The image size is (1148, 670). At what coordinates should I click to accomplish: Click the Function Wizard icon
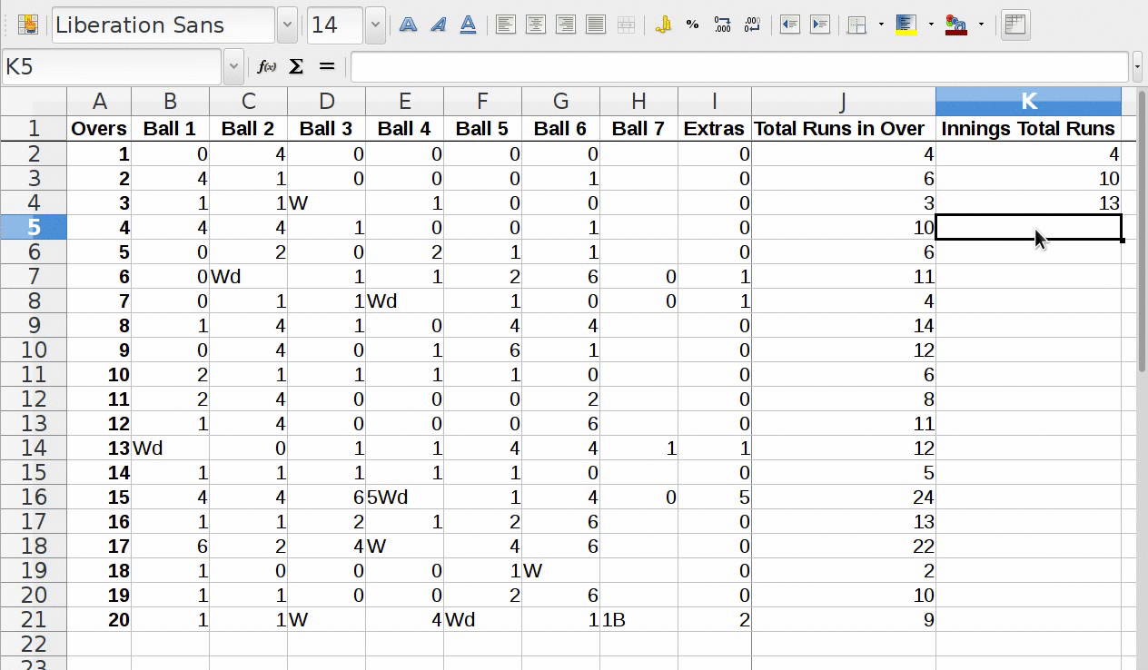pos(266,67)
